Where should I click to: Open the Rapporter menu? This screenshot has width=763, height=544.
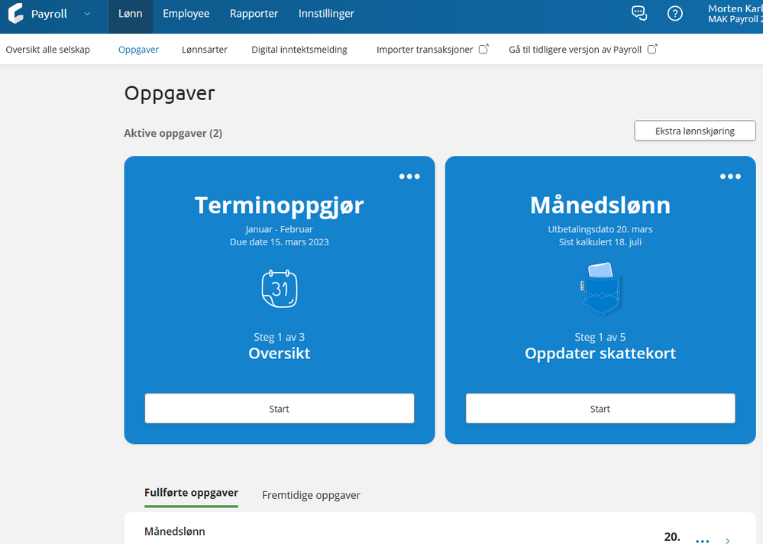click(x=254, y=14)
